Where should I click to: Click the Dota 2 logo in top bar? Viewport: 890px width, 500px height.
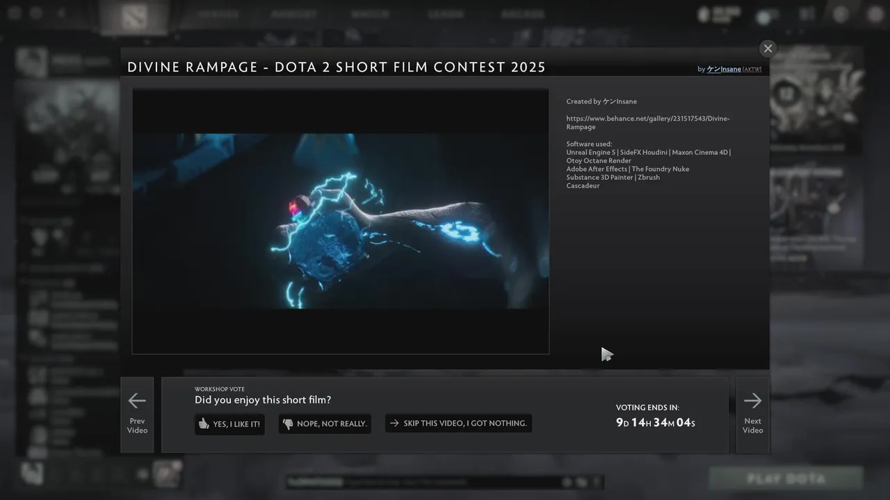pyautogui.click(x=133, y=17)
